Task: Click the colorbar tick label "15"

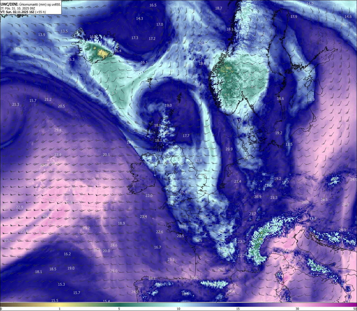Action: (x=238, y=309)
